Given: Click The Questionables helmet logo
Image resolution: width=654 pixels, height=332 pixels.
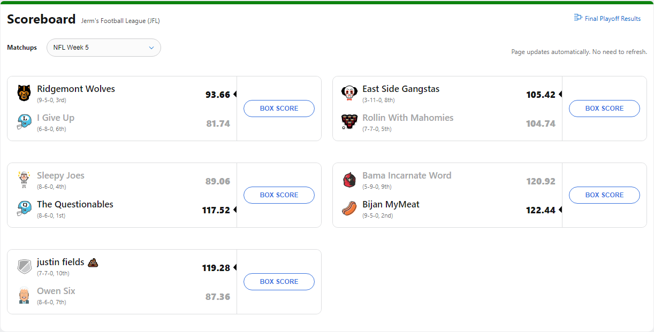Looking at the screenshot, I should coord(24,209).
